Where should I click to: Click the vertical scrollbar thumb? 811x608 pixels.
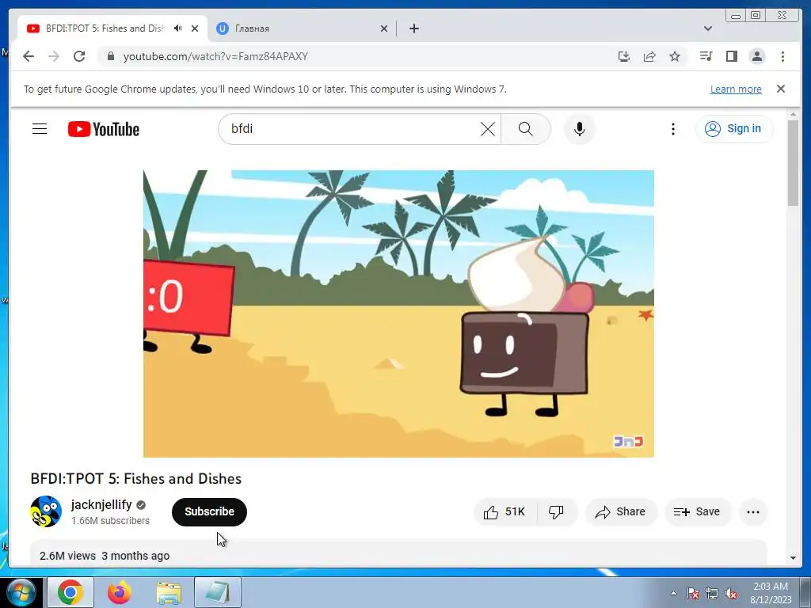(793, 163)
